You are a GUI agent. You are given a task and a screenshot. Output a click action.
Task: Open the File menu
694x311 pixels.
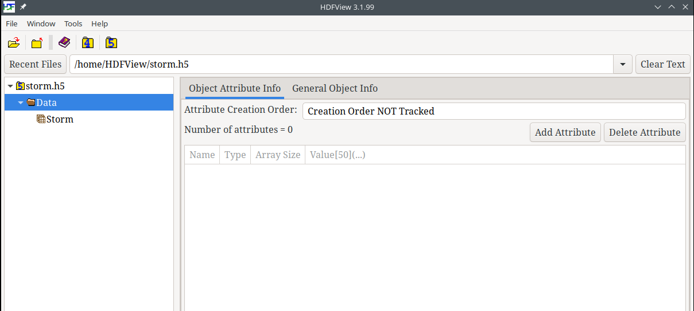11,23
